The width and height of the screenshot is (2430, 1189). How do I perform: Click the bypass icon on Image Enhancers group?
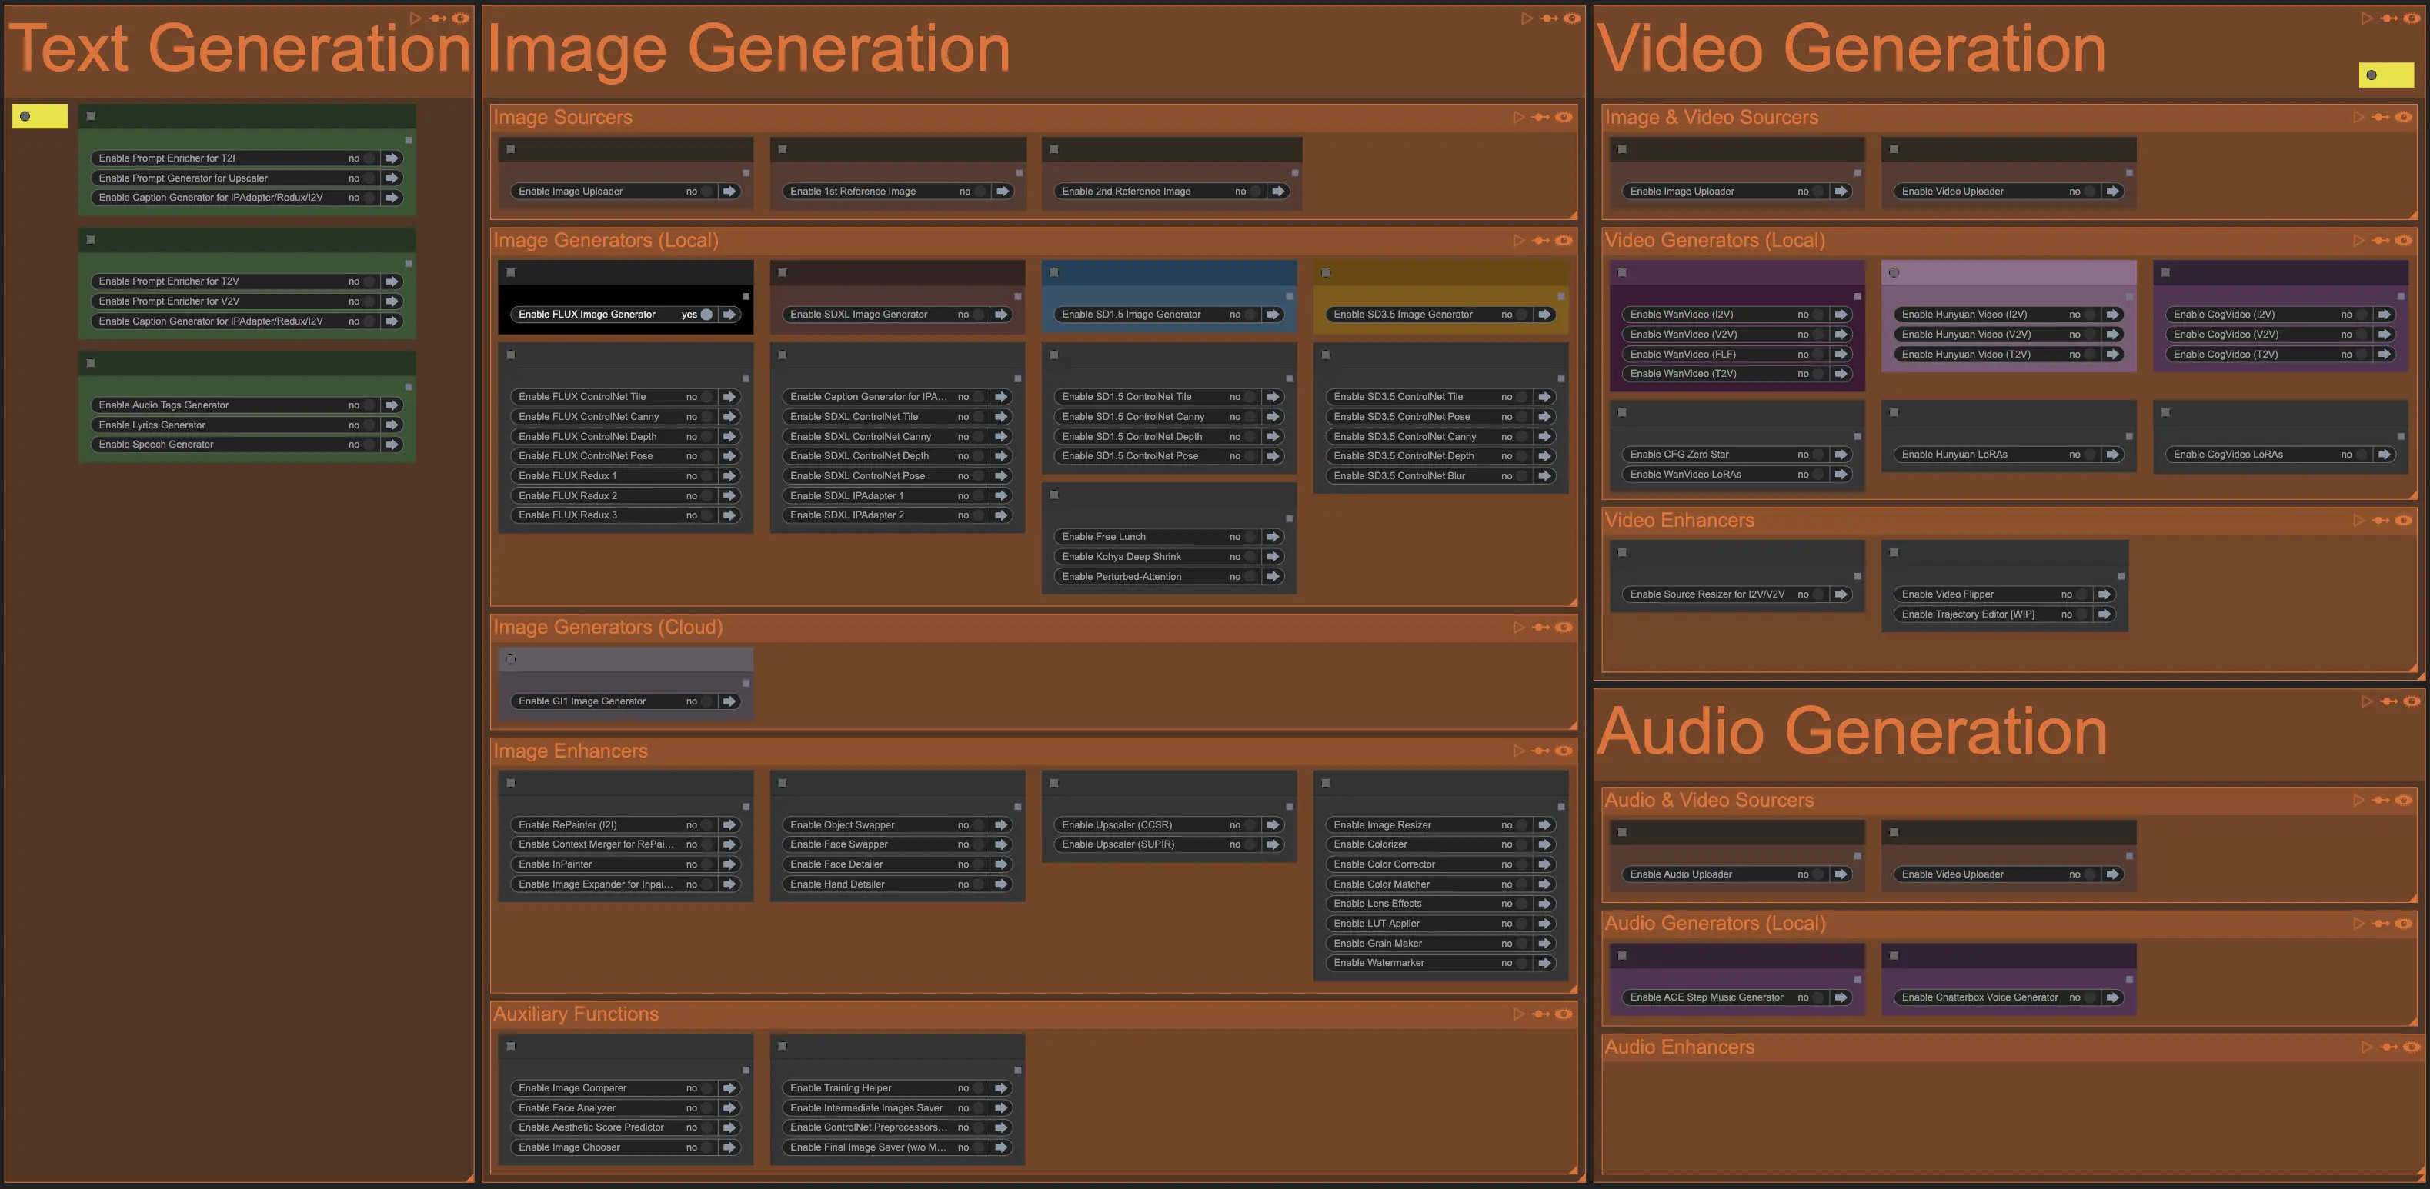click(1540, 751)
